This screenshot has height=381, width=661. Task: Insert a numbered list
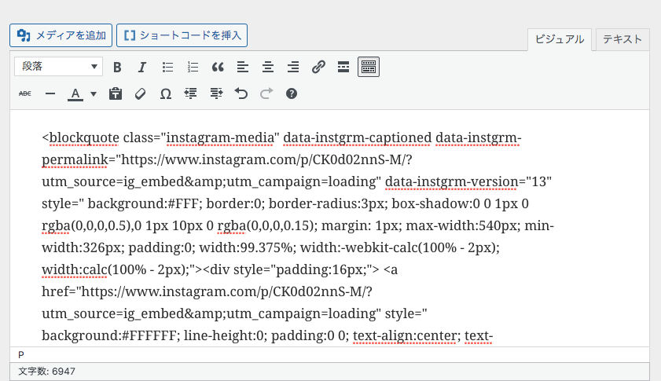click(x=193, y=67)
